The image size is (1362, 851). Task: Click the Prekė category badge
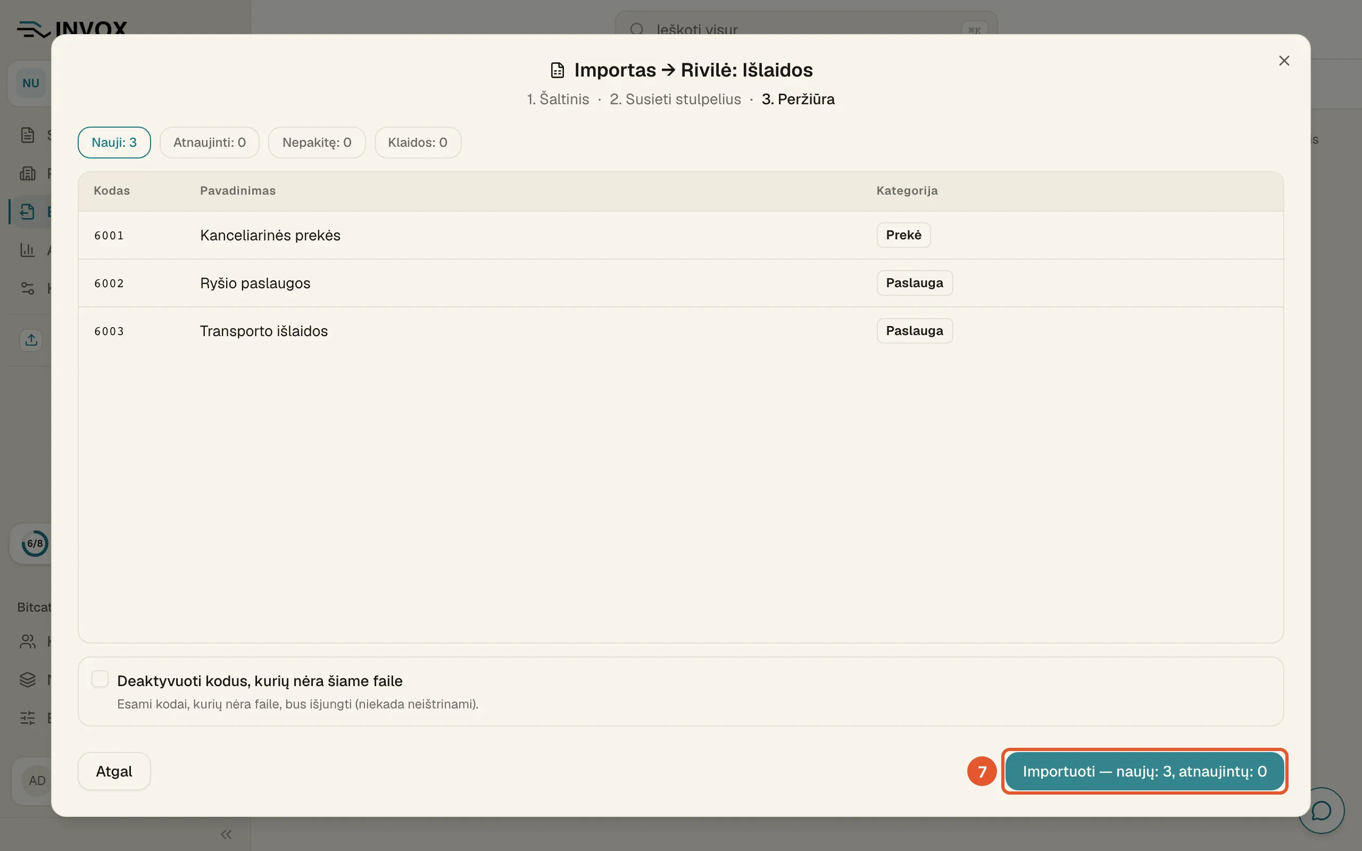click(903, 235)
